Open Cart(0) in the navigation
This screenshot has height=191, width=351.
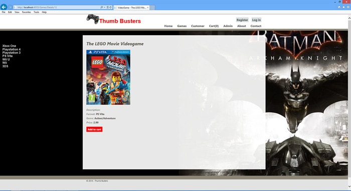pyautogui.click(x=214, y=26)
